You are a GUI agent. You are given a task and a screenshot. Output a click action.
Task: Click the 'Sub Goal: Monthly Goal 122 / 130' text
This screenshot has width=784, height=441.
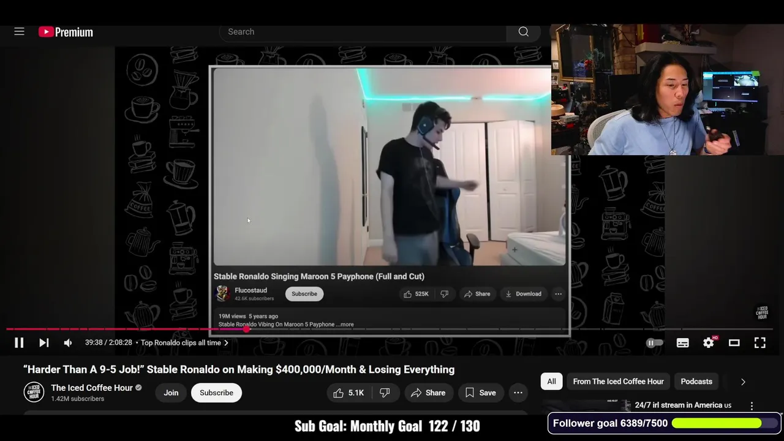387,426
